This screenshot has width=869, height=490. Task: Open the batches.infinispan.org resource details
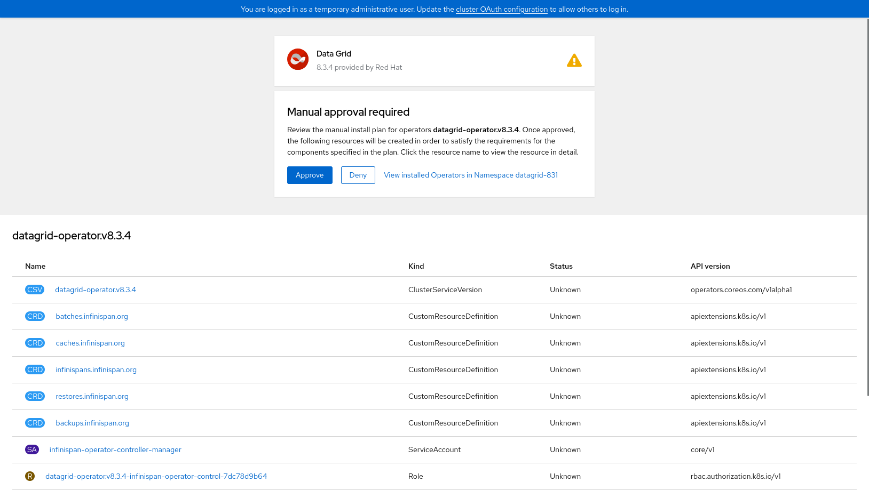91,316
